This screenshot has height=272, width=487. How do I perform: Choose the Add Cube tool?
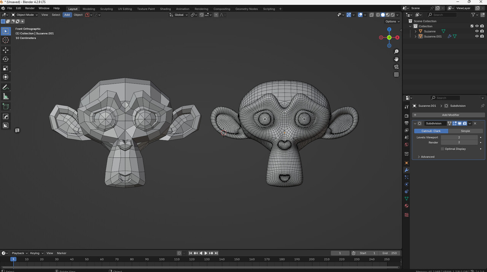6,106
